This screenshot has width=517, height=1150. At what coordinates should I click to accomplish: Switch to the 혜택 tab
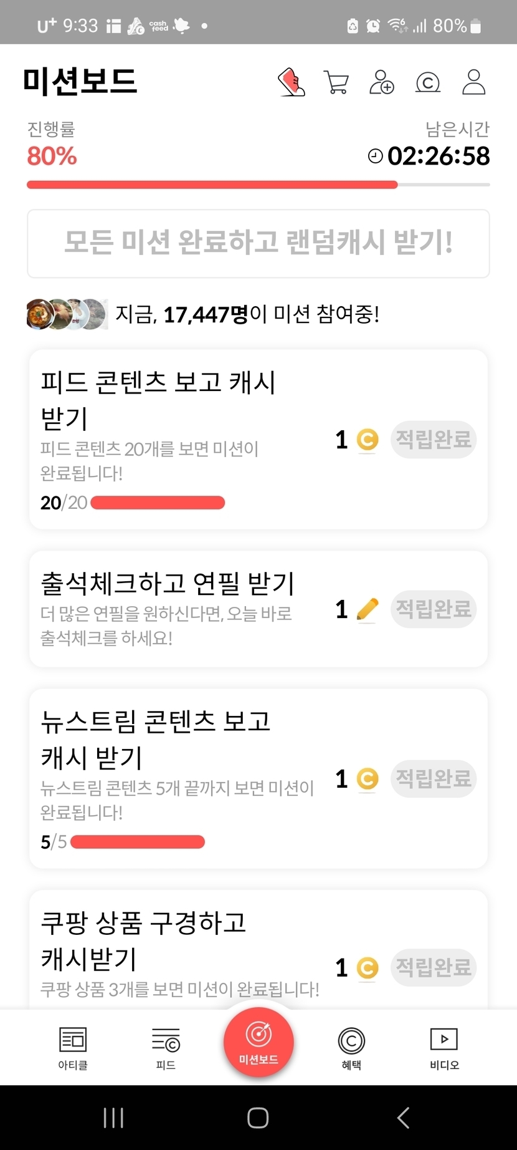pyautogui.click(x=351, y=1048)
